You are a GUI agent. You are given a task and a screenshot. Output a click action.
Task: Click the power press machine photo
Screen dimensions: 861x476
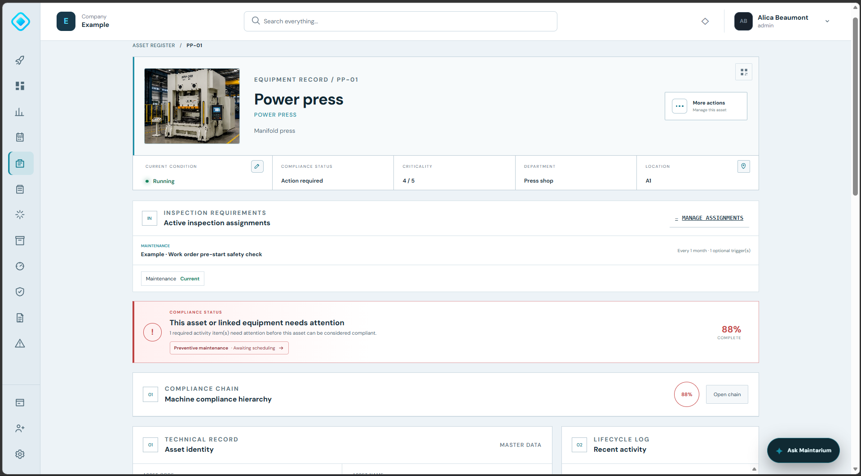click(x=192, y=106)
